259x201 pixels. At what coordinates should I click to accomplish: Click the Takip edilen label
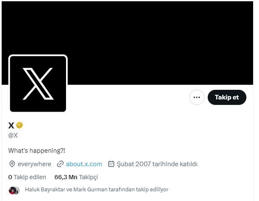(30, 177)
